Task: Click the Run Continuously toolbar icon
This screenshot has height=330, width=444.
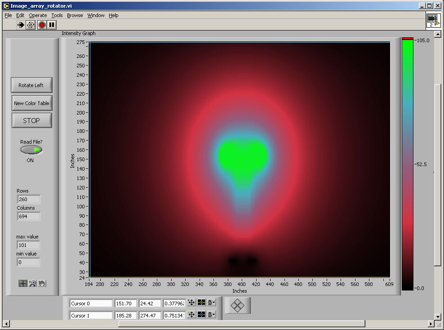Action: point(31,25)
